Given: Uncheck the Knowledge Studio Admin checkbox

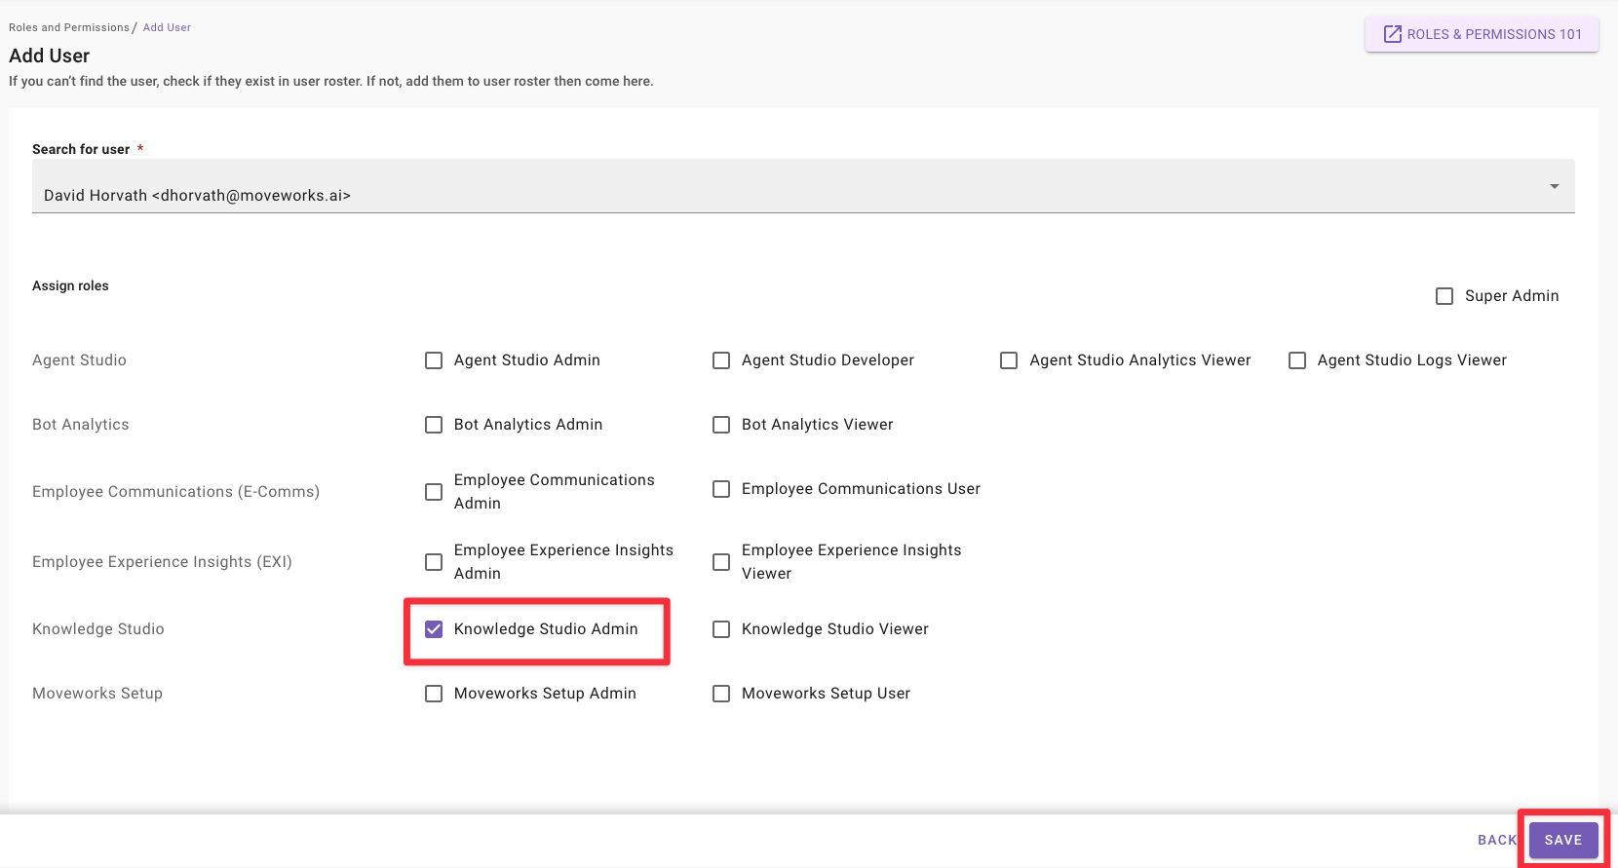Looking at the screenshot, I should 434,629.
